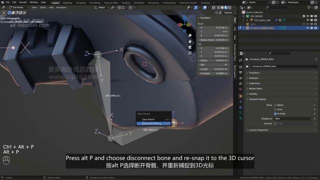
Task: Choose Clear Parent from the popup
Action: coord(153,119)
